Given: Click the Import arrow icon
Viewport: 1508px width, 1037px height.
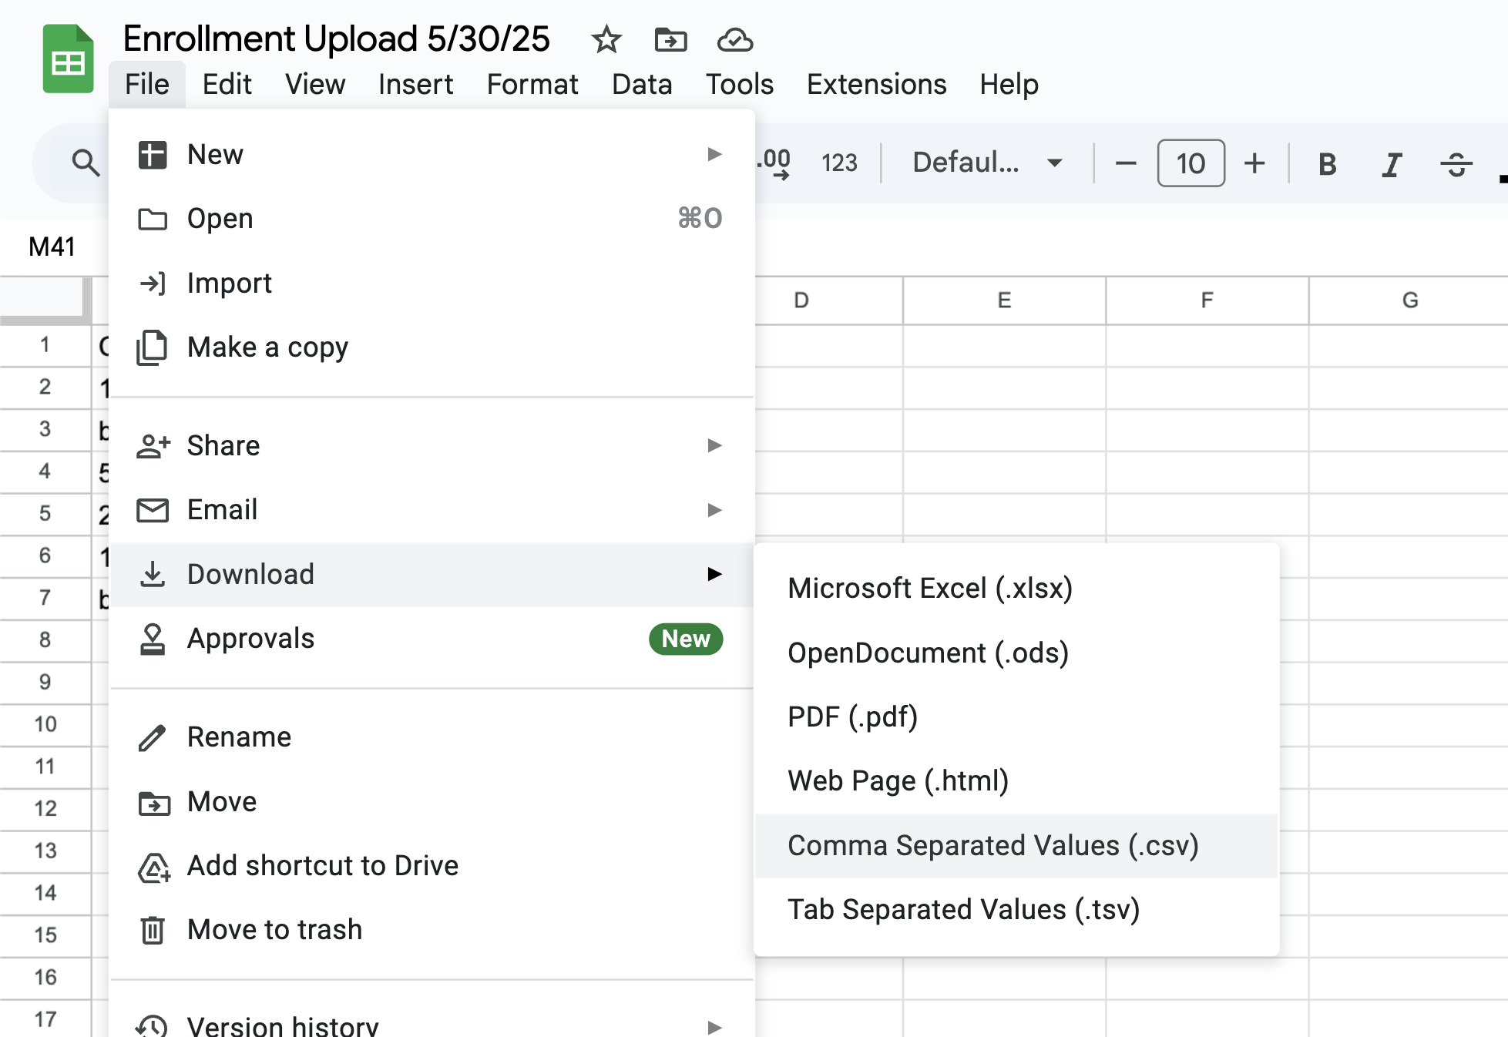Looking at the screenshot, I should (x=153, y=284).
